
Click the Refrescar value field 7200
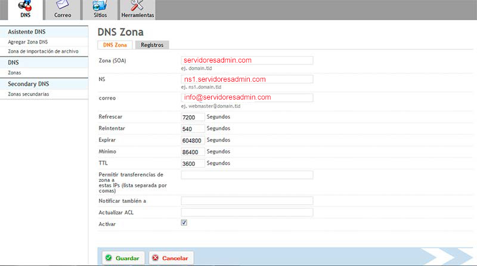coord(193,117)
